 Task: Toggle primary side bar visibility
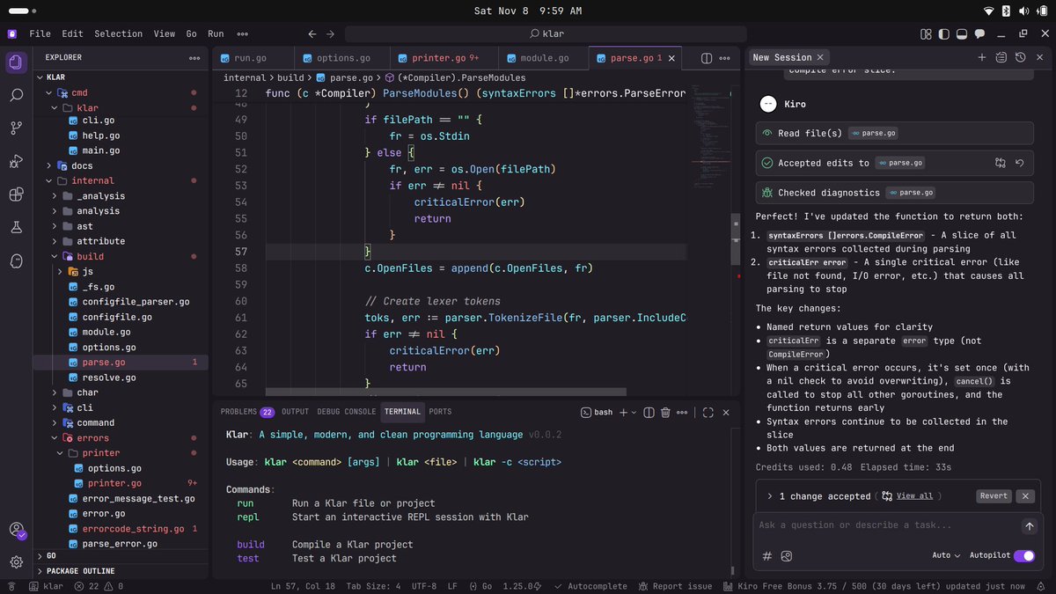943,33
